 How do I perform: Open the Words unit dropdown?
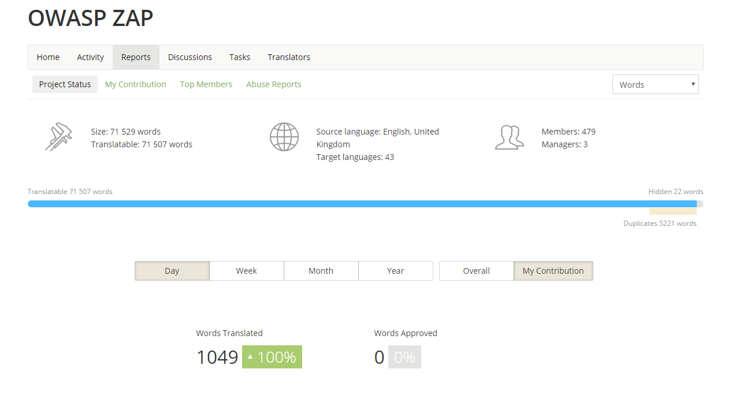656,84
